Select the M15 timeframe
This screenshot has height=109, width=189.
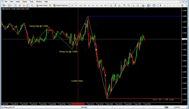click(81, 5)
